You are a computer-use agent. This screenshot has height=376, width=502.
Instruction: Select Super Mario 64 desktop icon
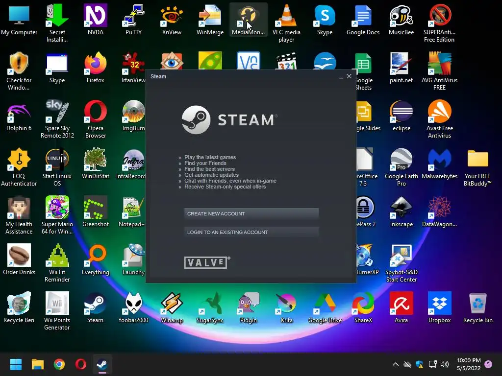[57, 215]
